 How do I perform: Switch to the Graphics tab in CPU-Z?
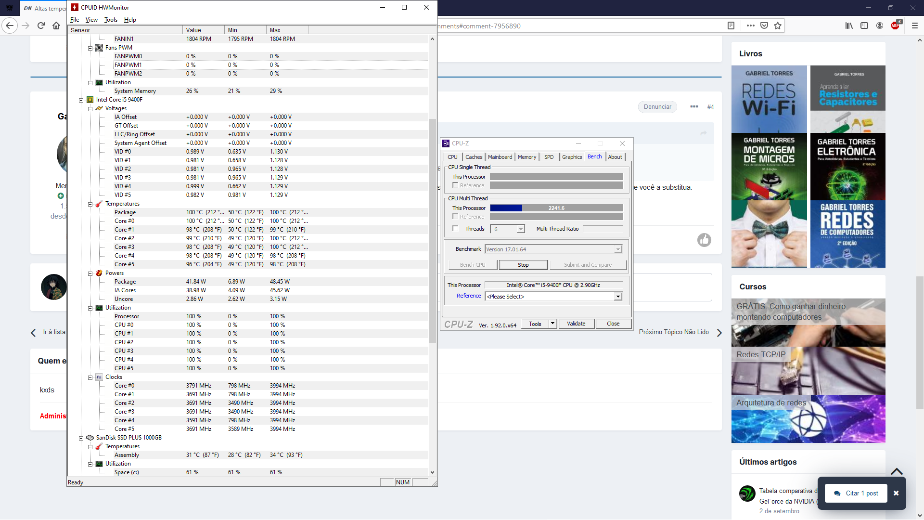point(572,157)
